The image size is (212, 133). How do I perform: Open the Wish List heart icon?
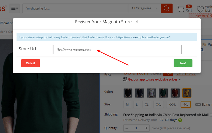pyautogui.click(x=200, y=9)
